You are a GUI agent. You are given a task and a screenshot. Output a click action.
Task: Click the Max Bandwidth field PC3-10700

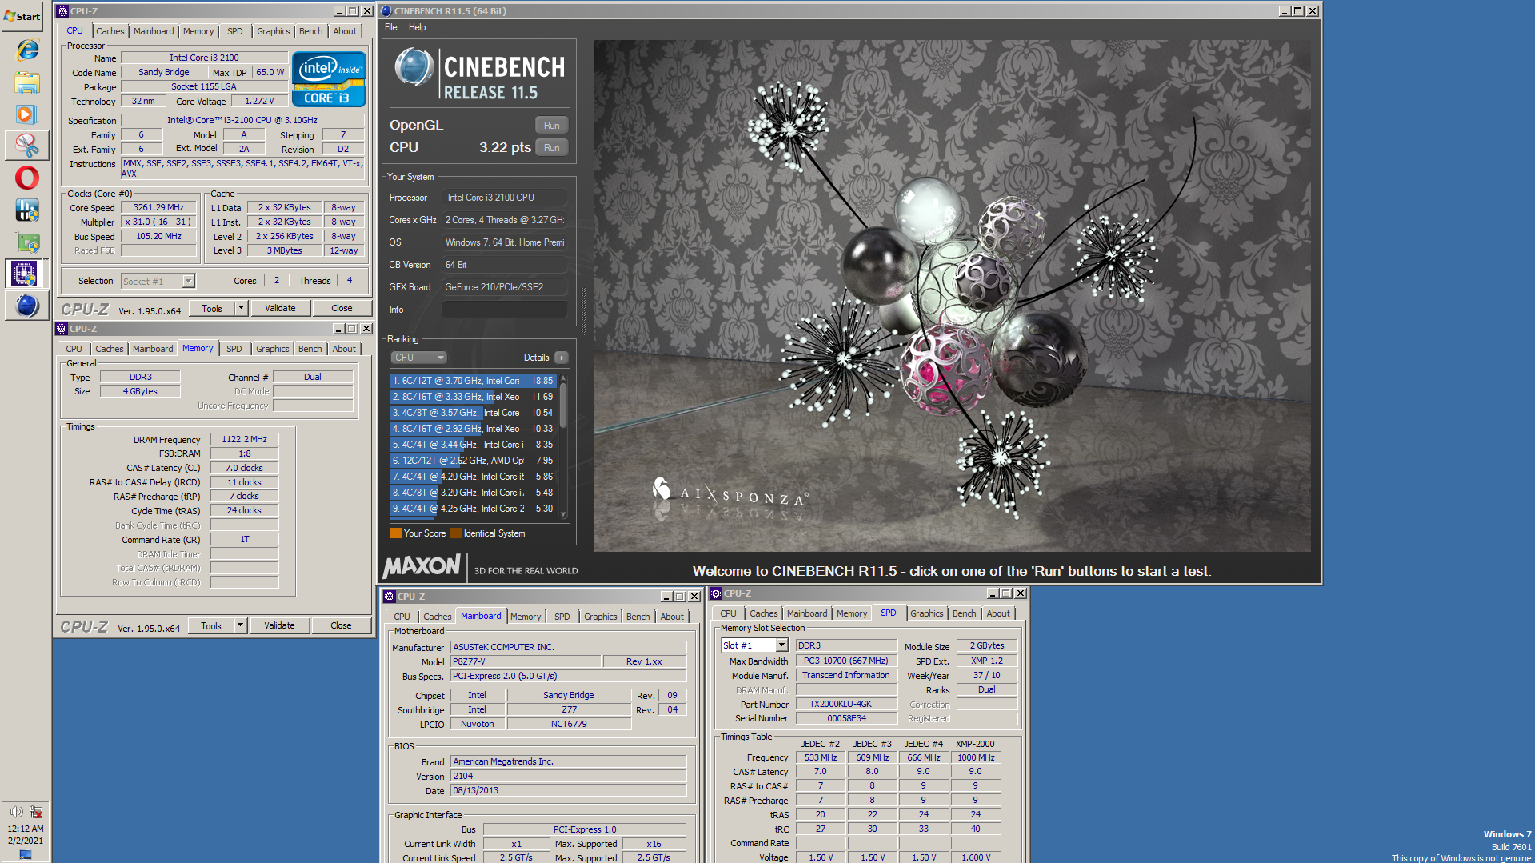845,661
